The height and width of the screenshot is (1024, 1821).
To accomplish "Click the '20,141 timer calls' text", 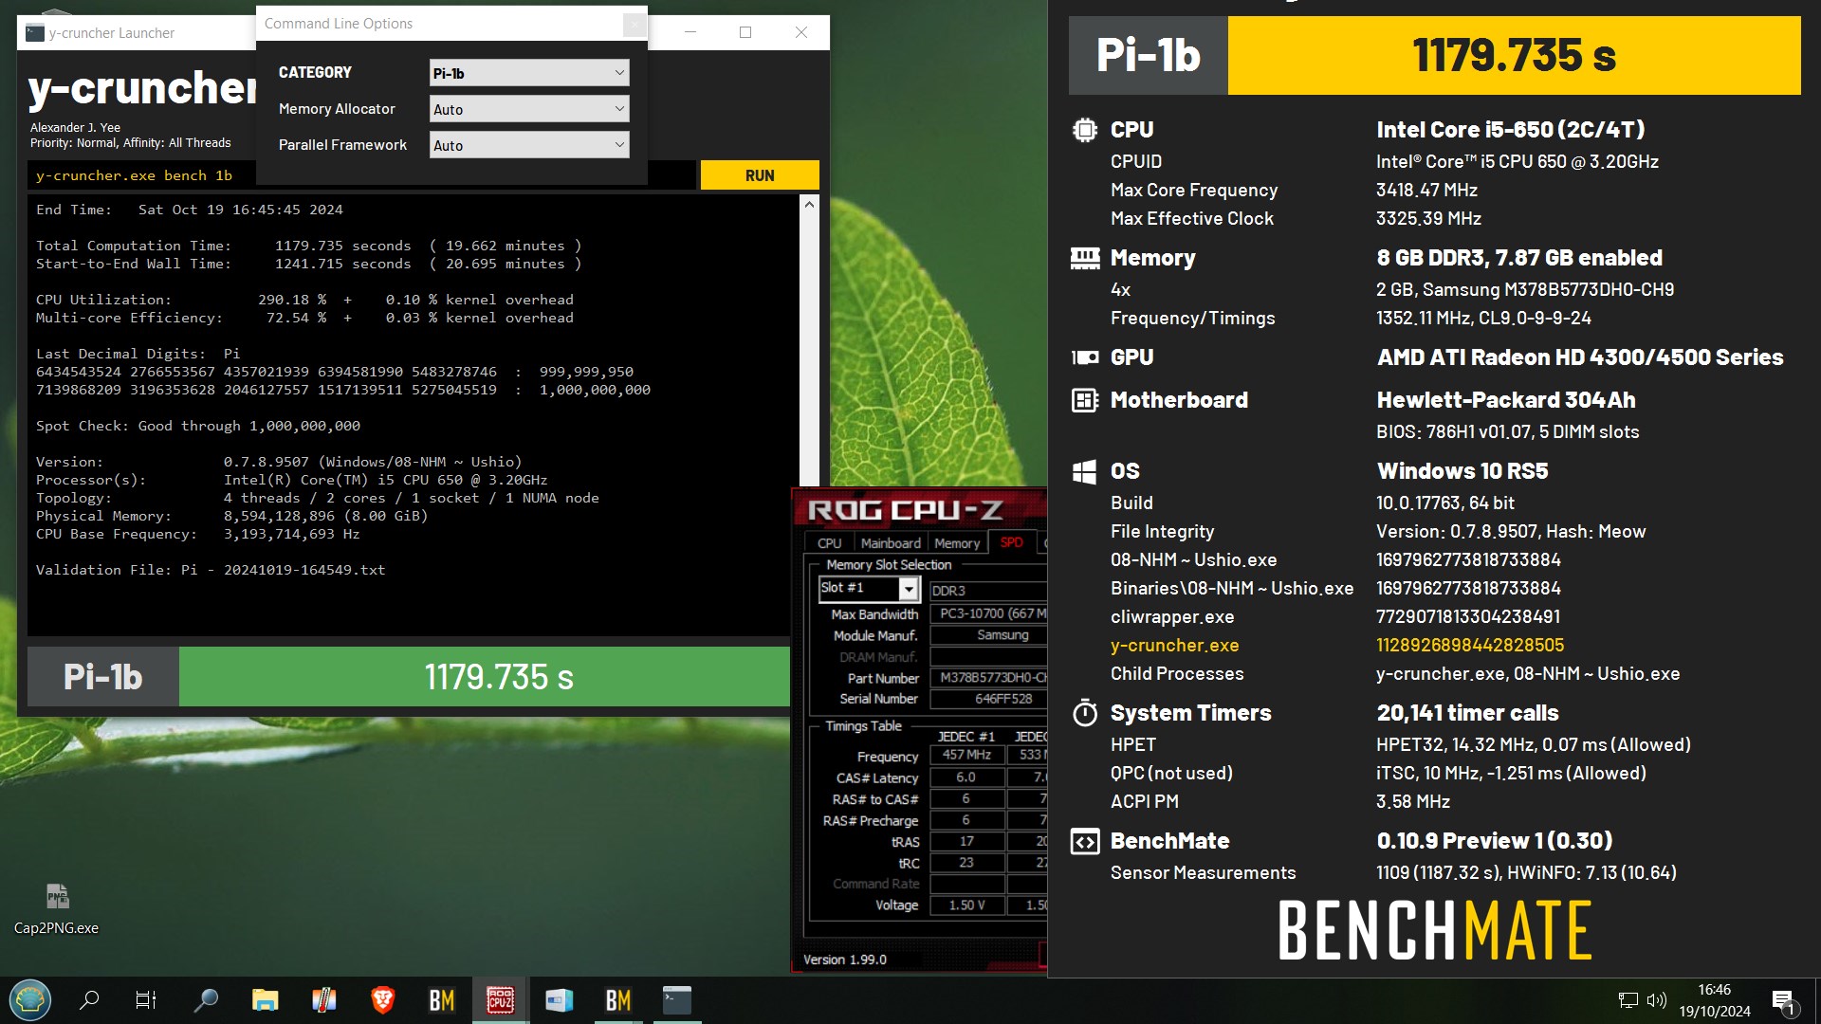I will (1467, 713).
